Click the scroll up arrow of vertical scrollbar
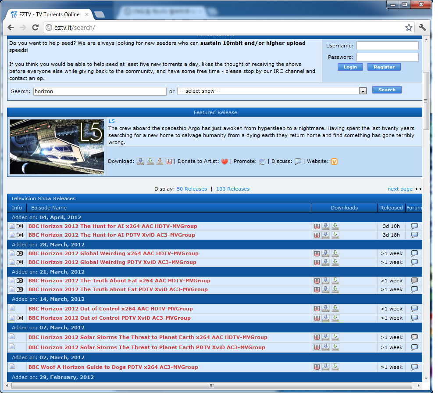The height and width of the screenshot is (393, 442). (426, 40)
